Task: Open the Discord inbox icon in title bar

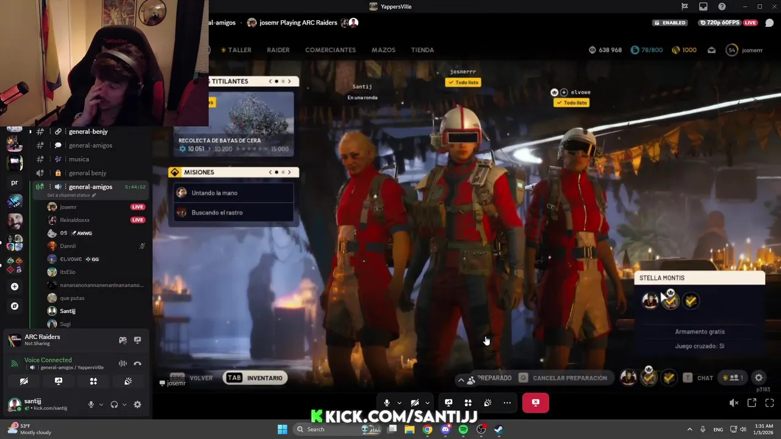Action: (704, 7)
